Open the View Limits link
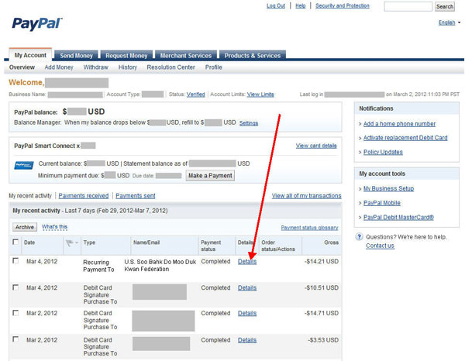465x361 pixels. [260, 95]
